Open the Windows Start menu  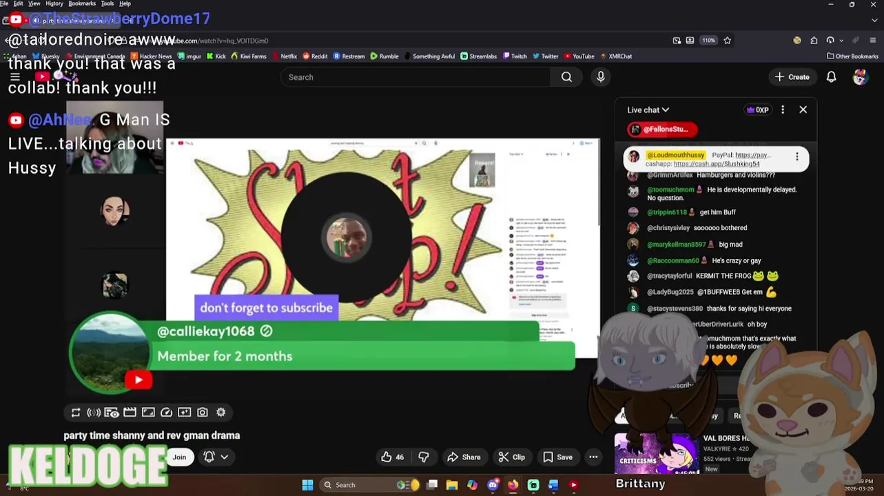click(x=307, y=485)
